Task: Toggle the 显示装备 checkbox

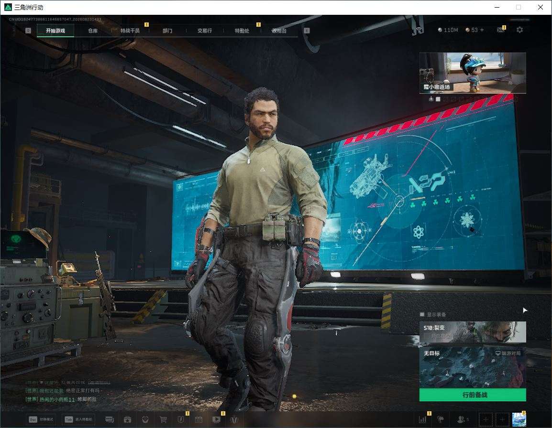Action: pos(422,314)
